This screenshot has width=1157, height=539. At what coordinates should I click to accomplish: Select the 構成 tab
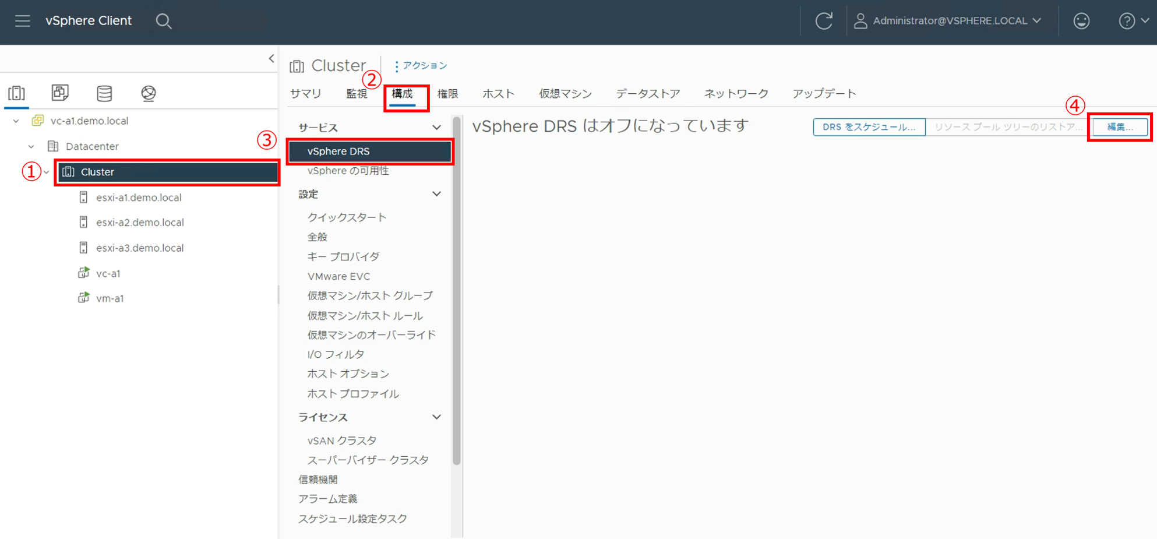pyautogui.click(x=402, y=93)
